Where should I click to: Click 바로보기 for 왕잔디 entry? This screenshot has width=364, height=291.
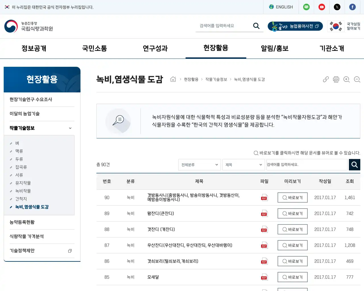pos(292,213)
